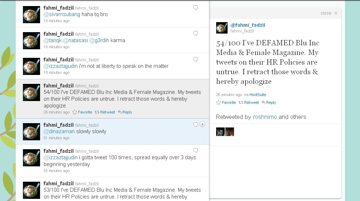Click conversation bubble on 'slowly slowly' tweet

pos(196,125)
